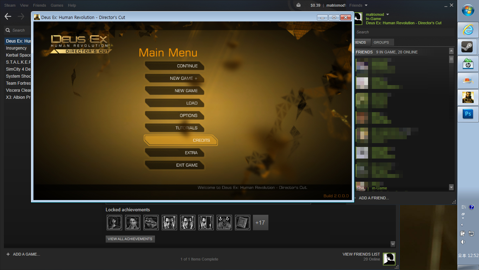Select the half-blacked-out face achievement icon
The height and width of the screenshot is (270, 479).
[x=206, y=223]
